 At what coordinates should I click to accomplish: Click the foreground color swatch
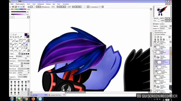pos(26,35)
